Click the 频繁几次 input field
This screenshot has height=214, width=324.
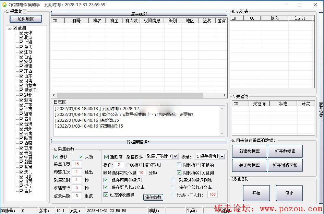coord(77,172)
